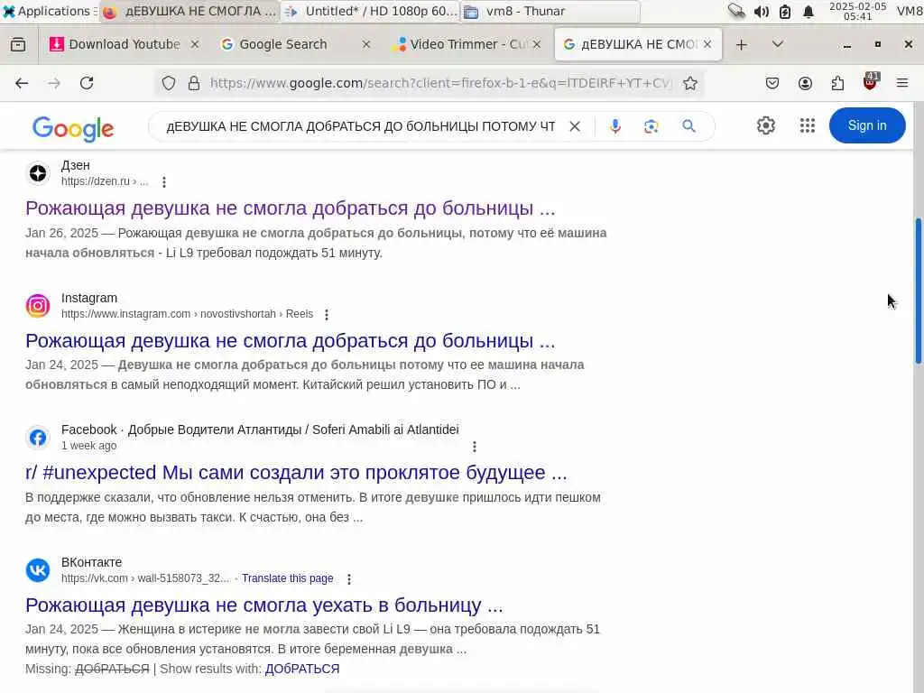Open the Pocket save button
The image size is (924, 693).
[x=772, y=83]
